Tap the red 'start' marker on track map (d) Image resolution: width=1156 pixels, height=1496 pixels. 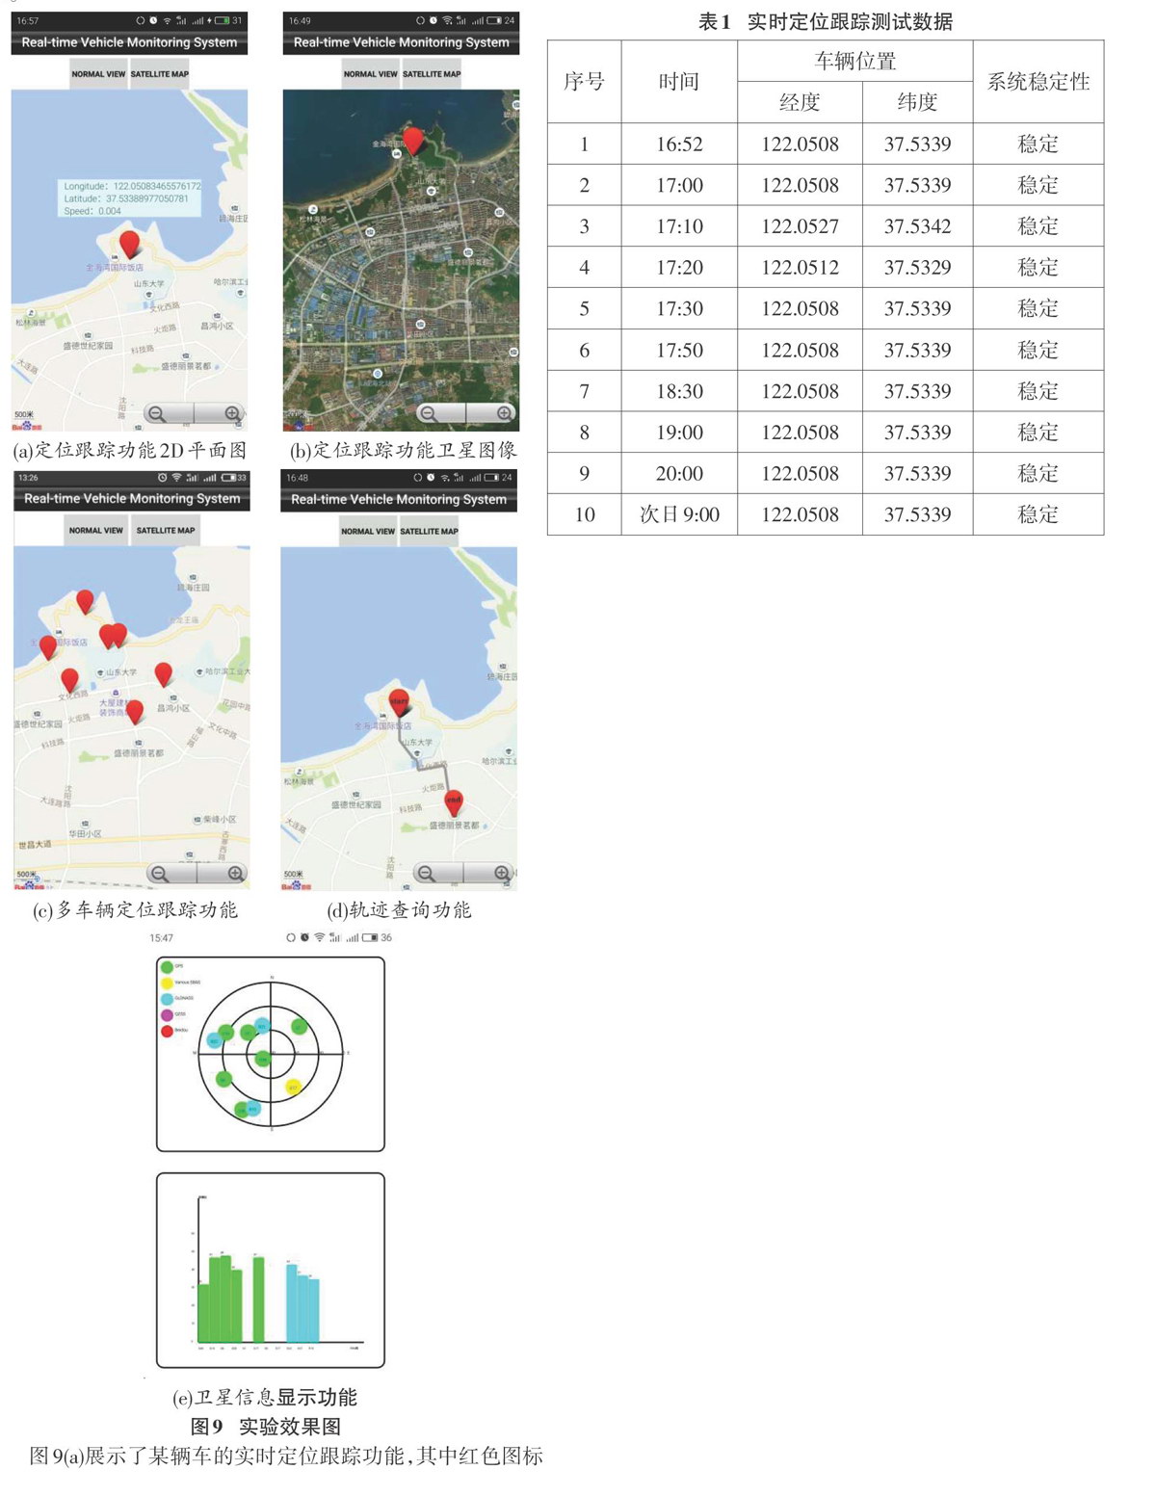(x=399, y=703)
